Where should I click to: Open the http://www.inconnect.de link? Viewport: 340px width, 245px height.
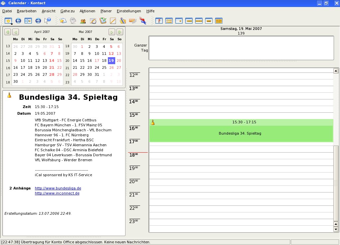(57, 193)
